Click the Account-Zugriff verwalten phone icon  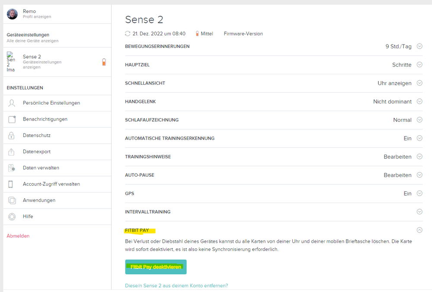click(11, 184)
